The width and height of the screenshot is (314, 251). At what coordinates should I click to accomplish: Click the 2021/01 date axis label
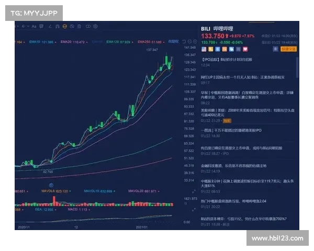click(142, 227)
